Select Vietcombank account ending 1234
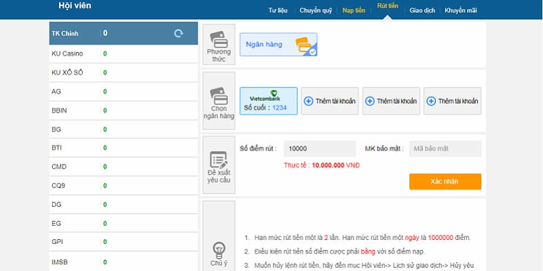Image resolution: width=543 pixels, height=271 pixels. coord(268,101)
